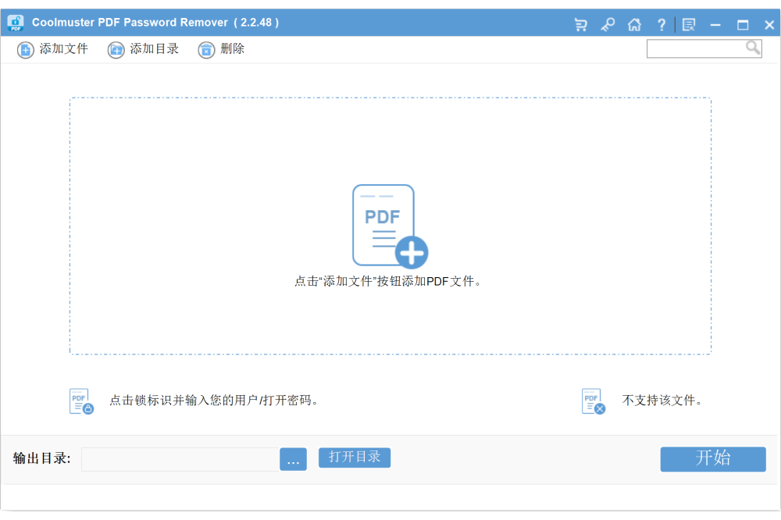Click 添加文件 to add a file
This screenshot has width=781, height=520.
click(53, 49)
